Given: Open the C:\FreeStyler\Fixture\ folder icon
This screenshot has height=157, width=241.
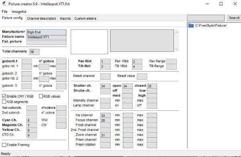Looking at the screenshot, I should pyautogui.click(x=191, y=26).
